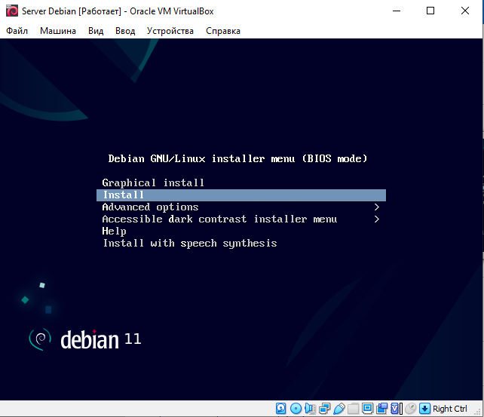The image size is (484, 417).
Task: Select the Help entry in installer menu
Action: click(114, 231)
